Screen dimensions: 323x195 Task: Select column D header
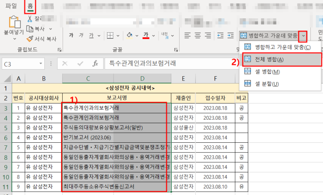click(142, 79)
